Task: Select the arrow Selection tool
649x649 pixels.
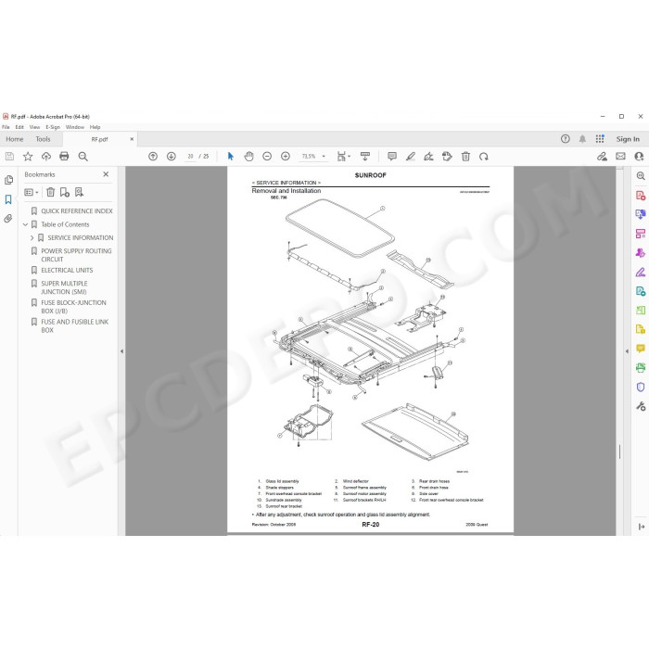Action: click(x=231, y=157)
